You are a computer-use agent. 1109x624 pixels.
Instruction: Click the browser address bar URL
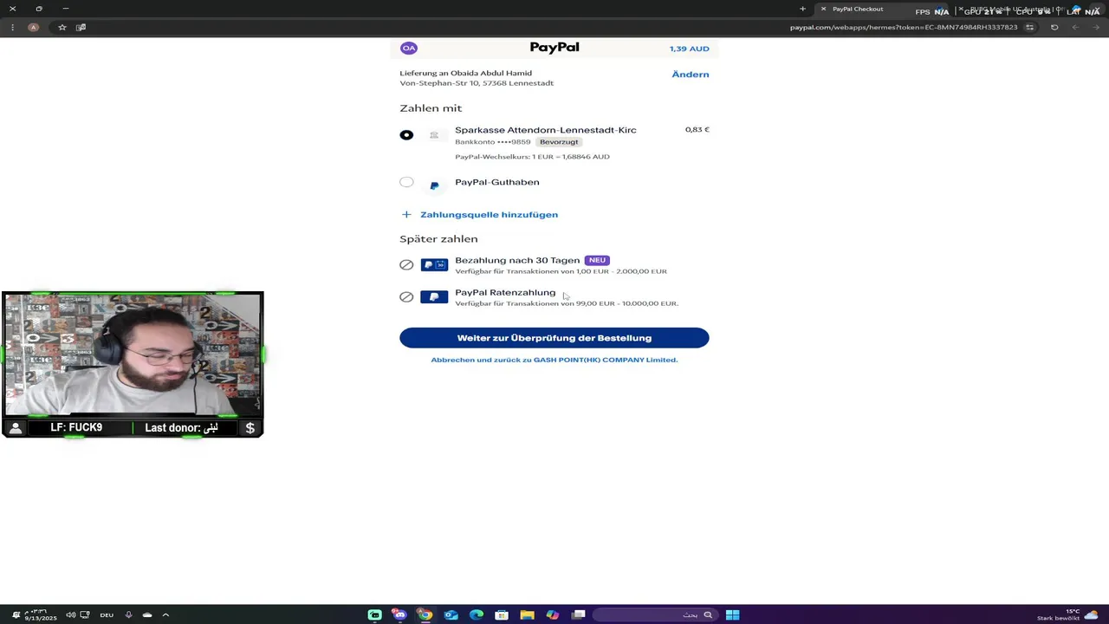pos(903,27)
